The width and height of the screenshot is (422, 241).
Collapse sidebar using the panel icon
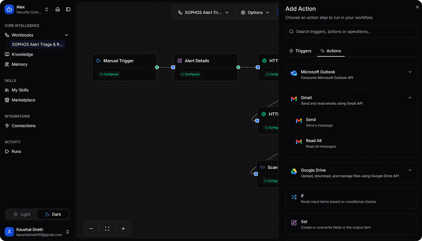(x=68, y=9)
